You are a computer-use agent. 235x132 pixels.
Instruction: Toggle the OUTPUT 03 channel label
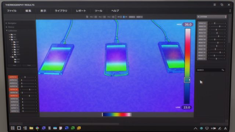tap(13, 83)
